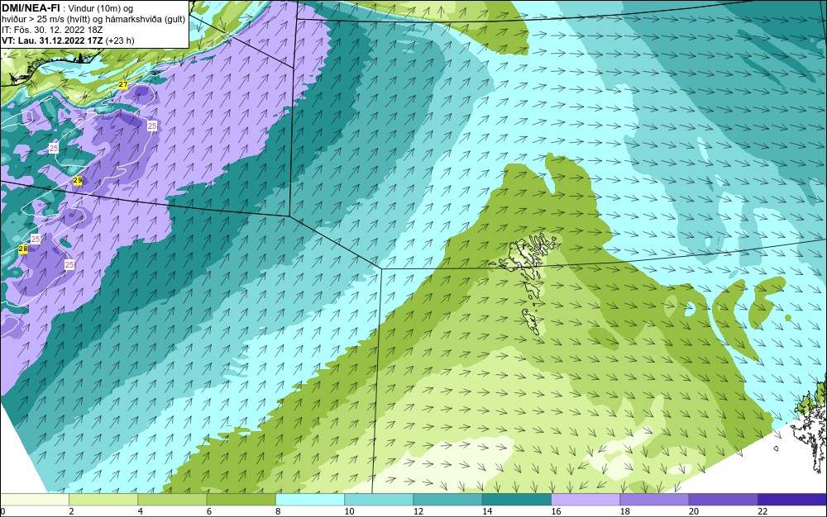The width and height of the screenshot is (827, 517).
Task: Select the light cyan 8–10 m/s legend swatch
Action: coord(310,500)
